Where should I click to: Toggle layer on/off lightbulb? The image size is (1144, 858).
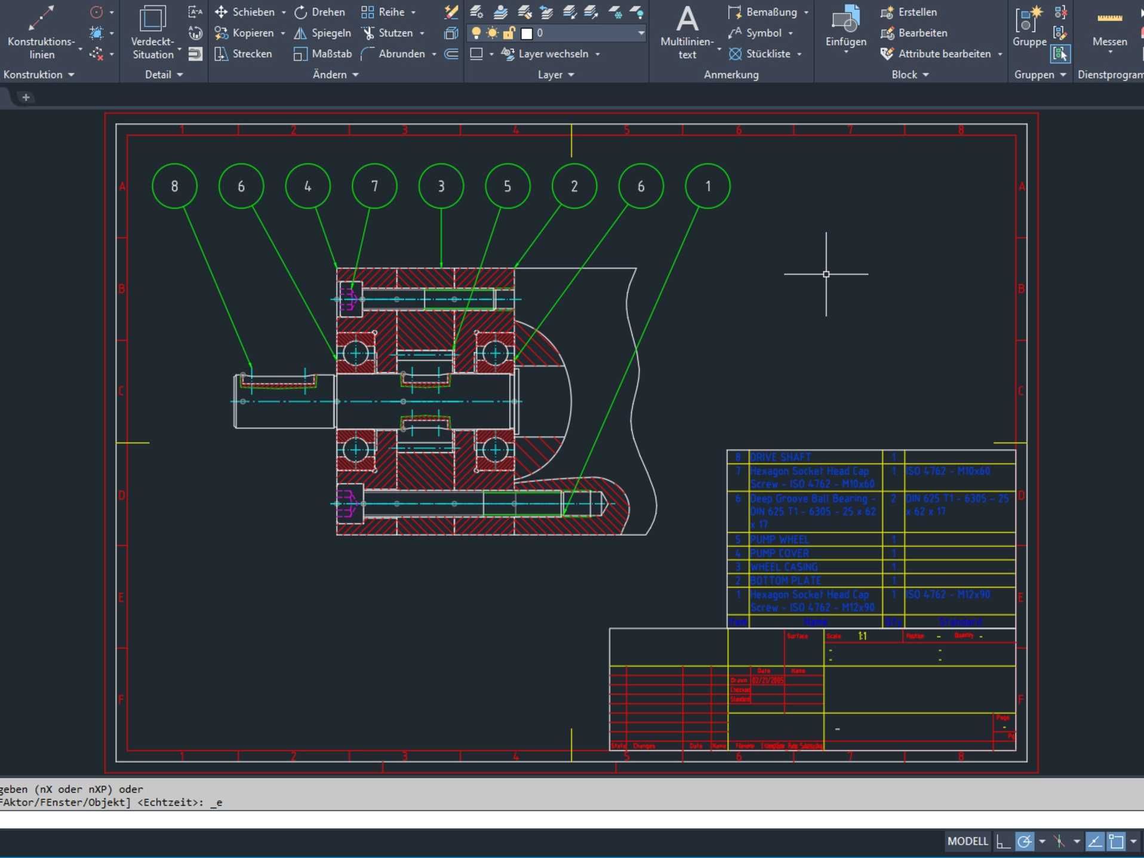click(x=476, y=33)
